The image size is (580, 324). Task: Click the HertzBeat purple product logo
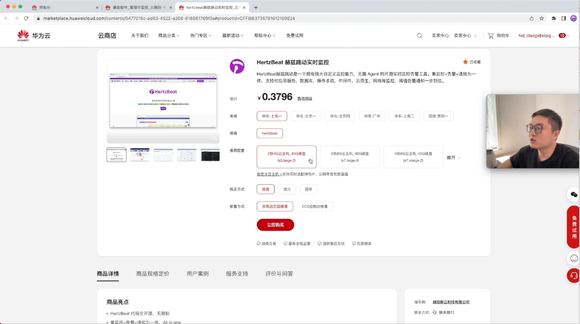tap(237, 67)
